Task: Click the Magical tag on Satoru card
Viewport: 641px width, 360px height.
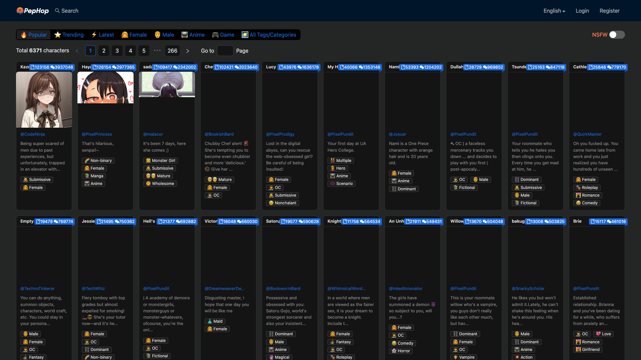Action: (279, 357)
